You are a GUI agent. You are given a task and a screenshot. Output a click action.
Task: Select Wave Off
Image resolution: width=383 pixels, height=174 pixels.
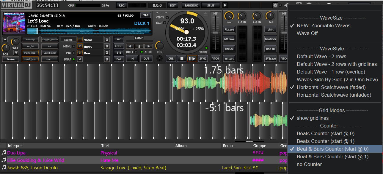tap(307, 33)
